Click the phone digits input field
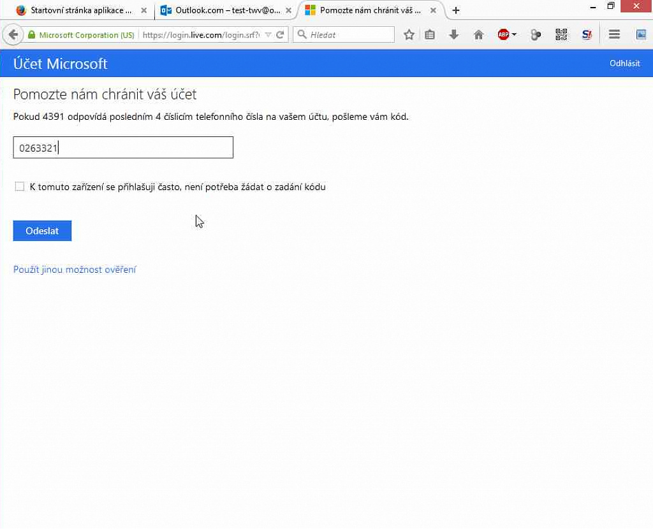The height and width of the screenshot is (529, 653). point(123,147)
